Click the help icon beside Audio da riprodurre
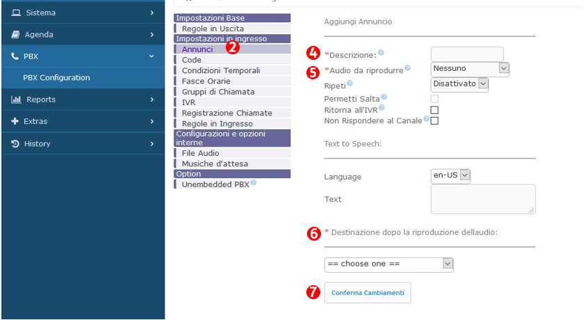This screenshot has height=320, width=585. click(x=407, y=68)
